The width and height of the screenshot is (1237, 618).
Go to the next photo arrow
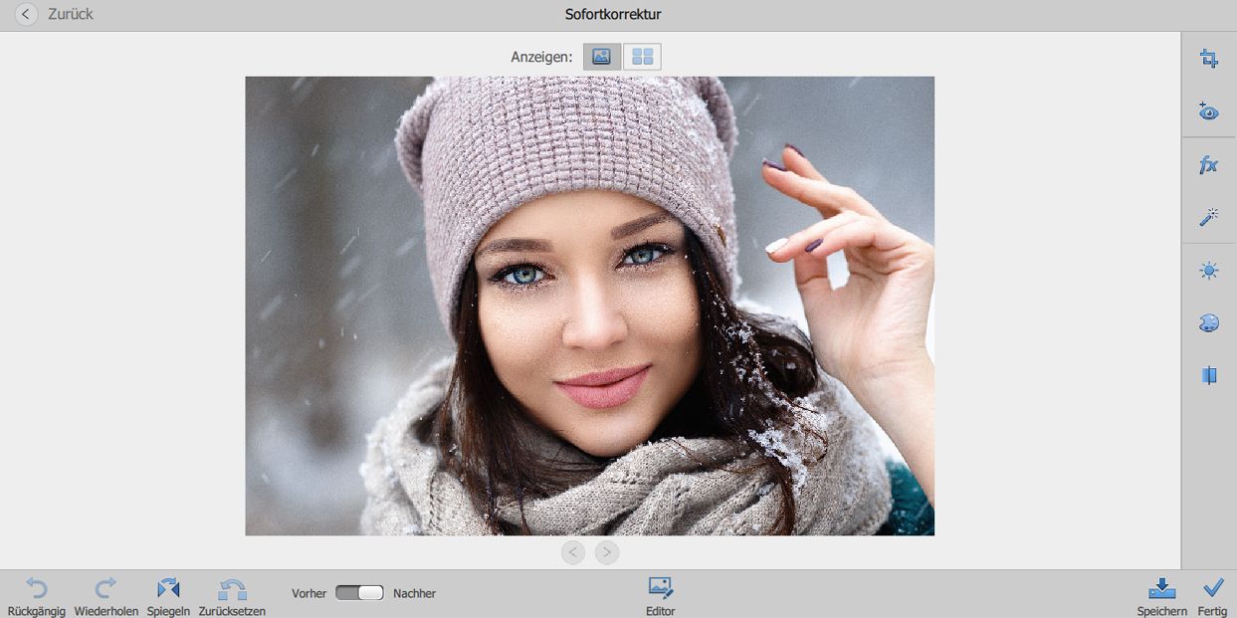(x=607, y=552)
